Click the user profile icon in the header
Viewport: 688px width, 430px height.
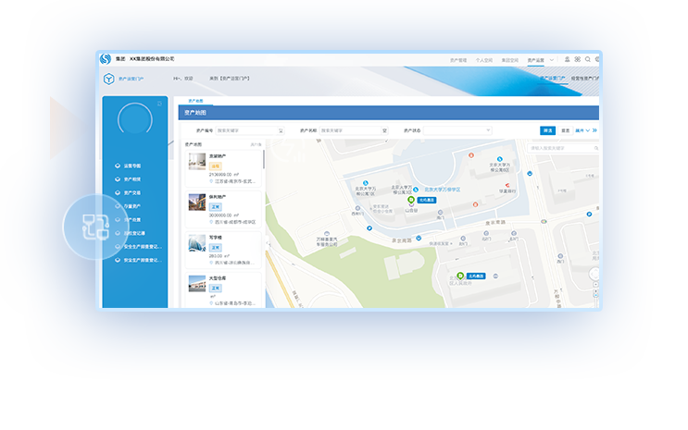pos(566,59)
